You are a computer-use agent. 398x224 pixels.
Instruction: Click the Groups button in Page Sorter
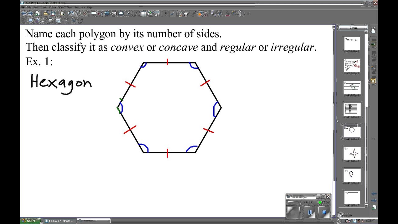[x=353, y=28]
